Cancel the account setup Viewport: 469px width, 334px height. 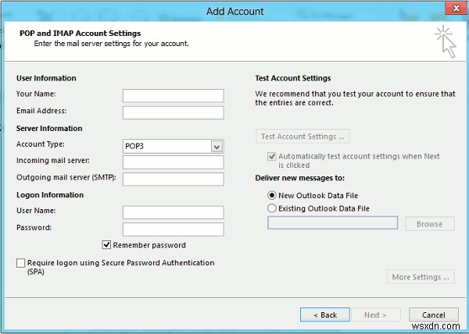click(433, 314)
